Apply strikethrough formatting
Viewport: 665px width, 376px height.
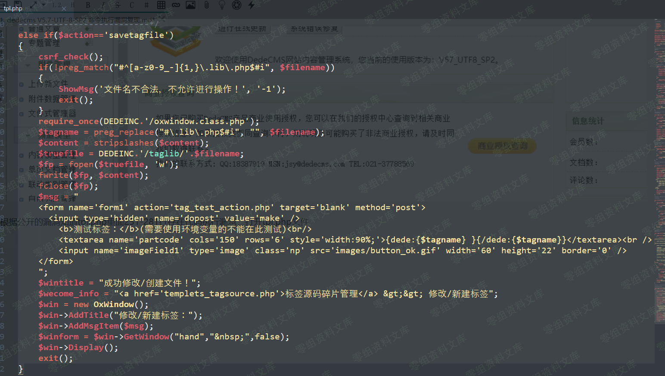point(117,5)
